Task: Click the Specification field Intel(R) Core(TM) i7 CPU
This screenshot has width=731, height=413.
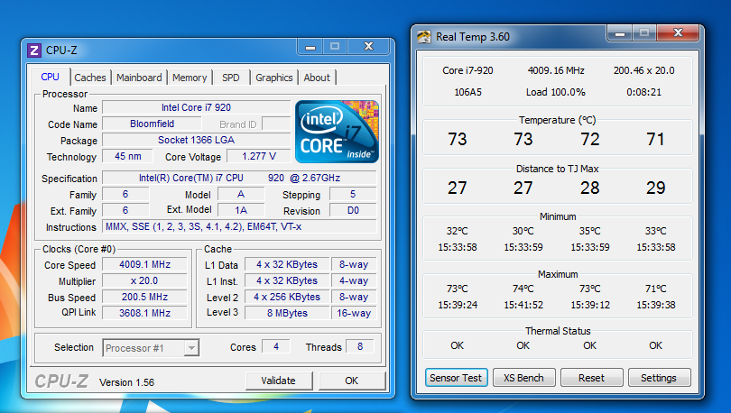Action: (239, 178)
